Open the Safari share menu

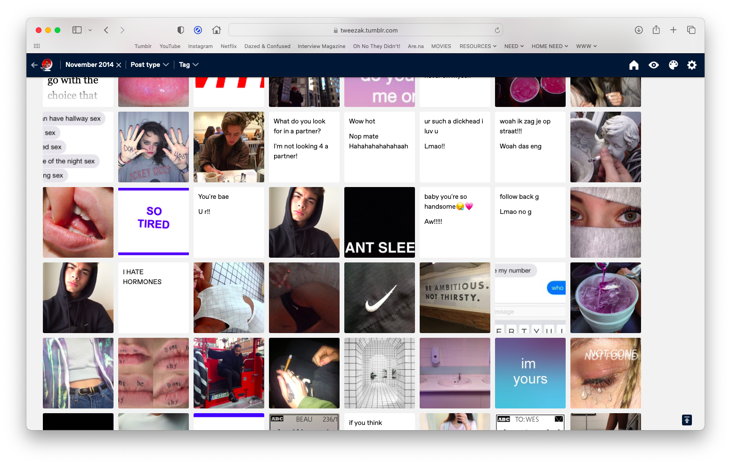[656, 30]
